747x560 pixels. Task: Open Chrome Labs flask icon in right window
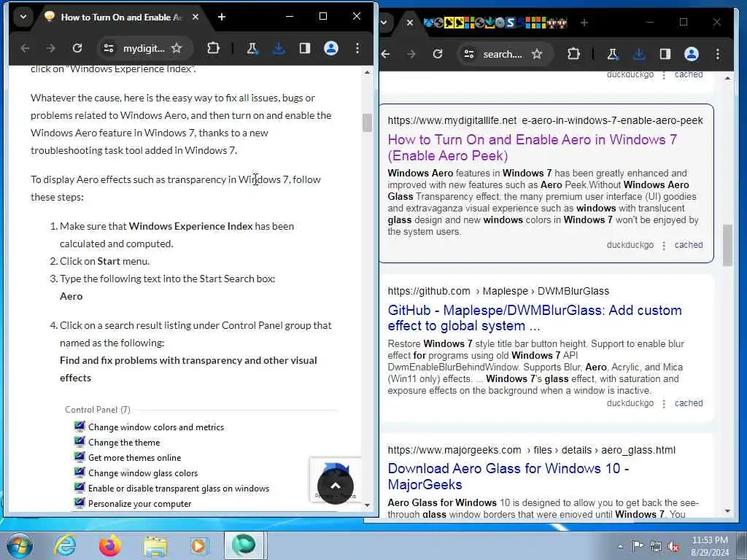point(613,54)
